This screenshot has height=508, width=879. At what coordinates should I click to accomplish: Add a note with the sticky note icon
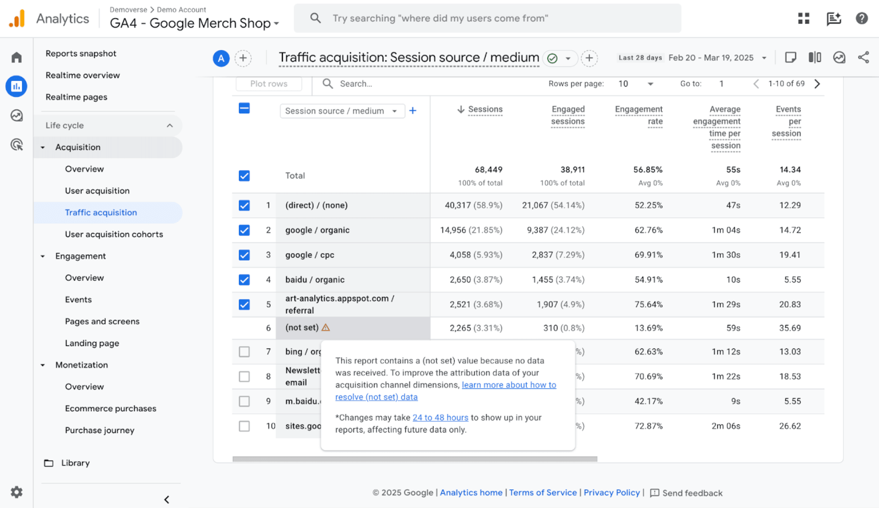790,57
